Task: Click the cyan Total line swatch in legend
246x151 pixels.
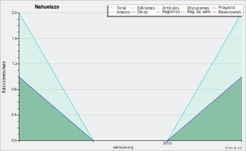Action: click(x=112, y=8)
